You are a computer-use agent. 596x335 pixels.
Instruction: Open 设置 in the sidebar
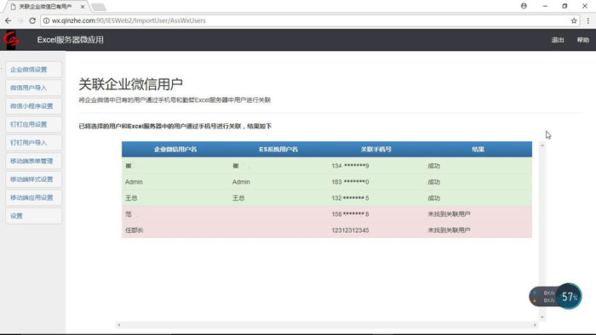click(x=33, y=216)
